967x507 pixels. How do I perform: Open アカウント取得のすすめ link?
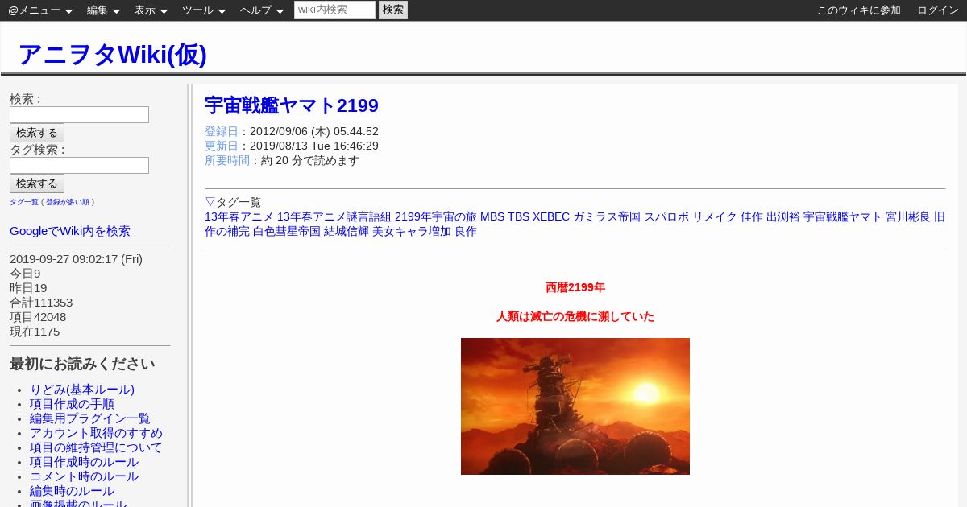point(96,433)
